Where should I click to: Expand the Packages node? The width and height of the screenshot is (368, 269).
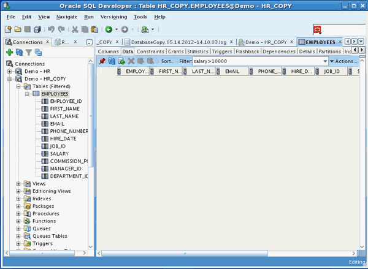pyautogui.click(x=18, y=206)
